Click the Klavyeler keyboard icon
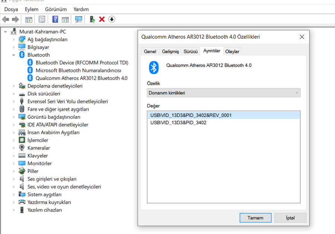Image resolution: width=335 pixels, height=234 pixels. (22, 155)
